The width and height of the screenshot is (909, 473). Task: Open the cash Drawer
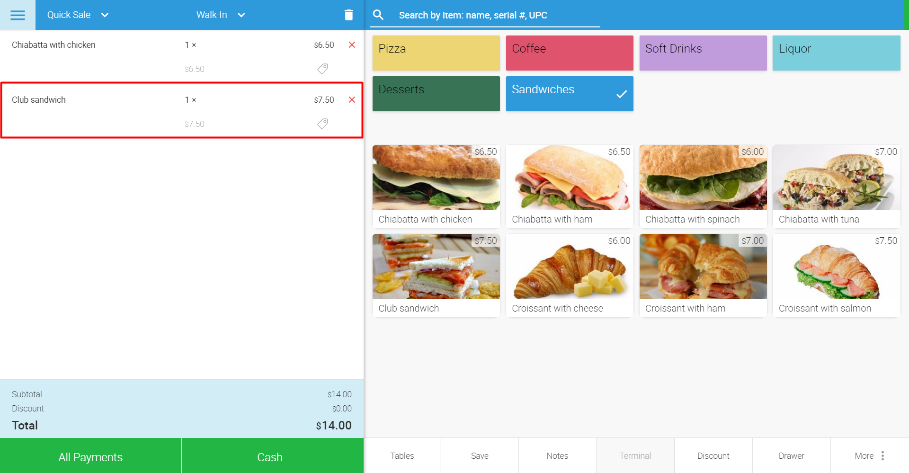(x=792, y=456)
